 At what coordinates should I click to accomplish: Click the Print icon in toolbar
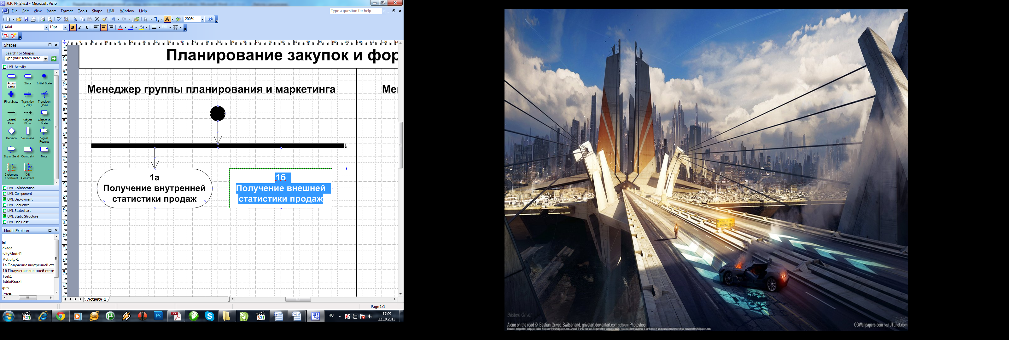coord(42,19)
